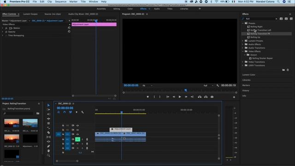Click the Lift button

coord(200,97)
